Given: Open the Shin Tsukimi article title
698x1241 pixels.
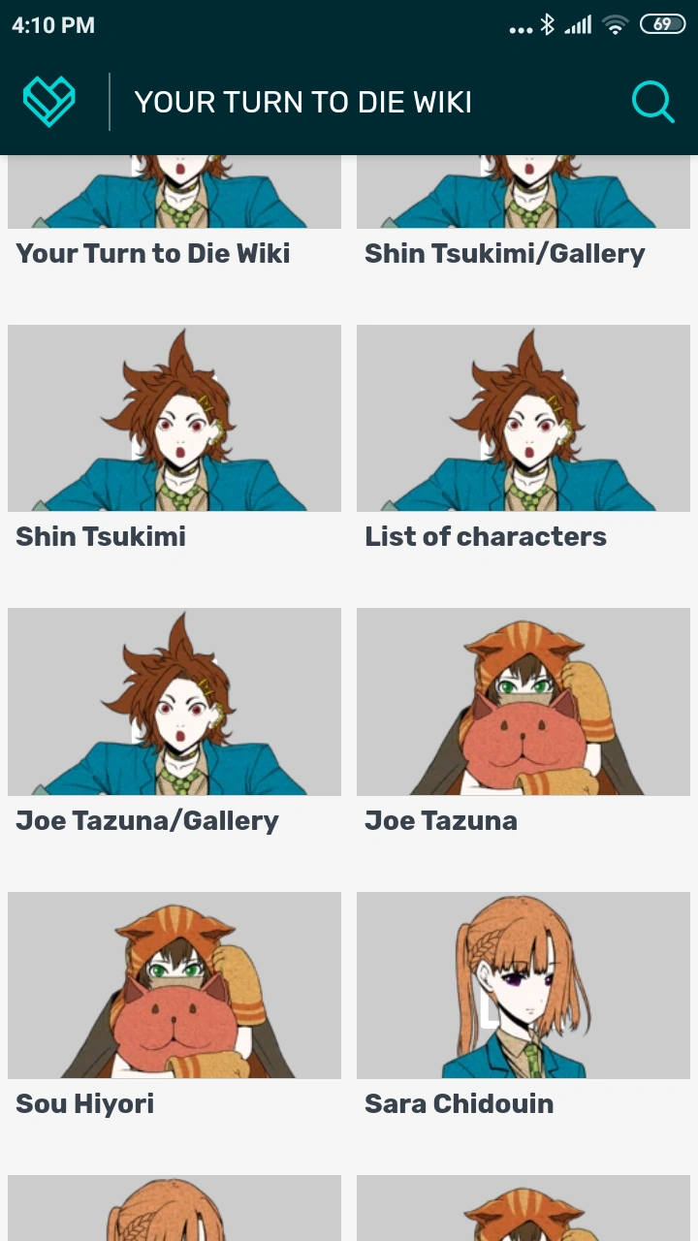Looking at the screenshot, I should pyautogui.click(x=101, y=537).
